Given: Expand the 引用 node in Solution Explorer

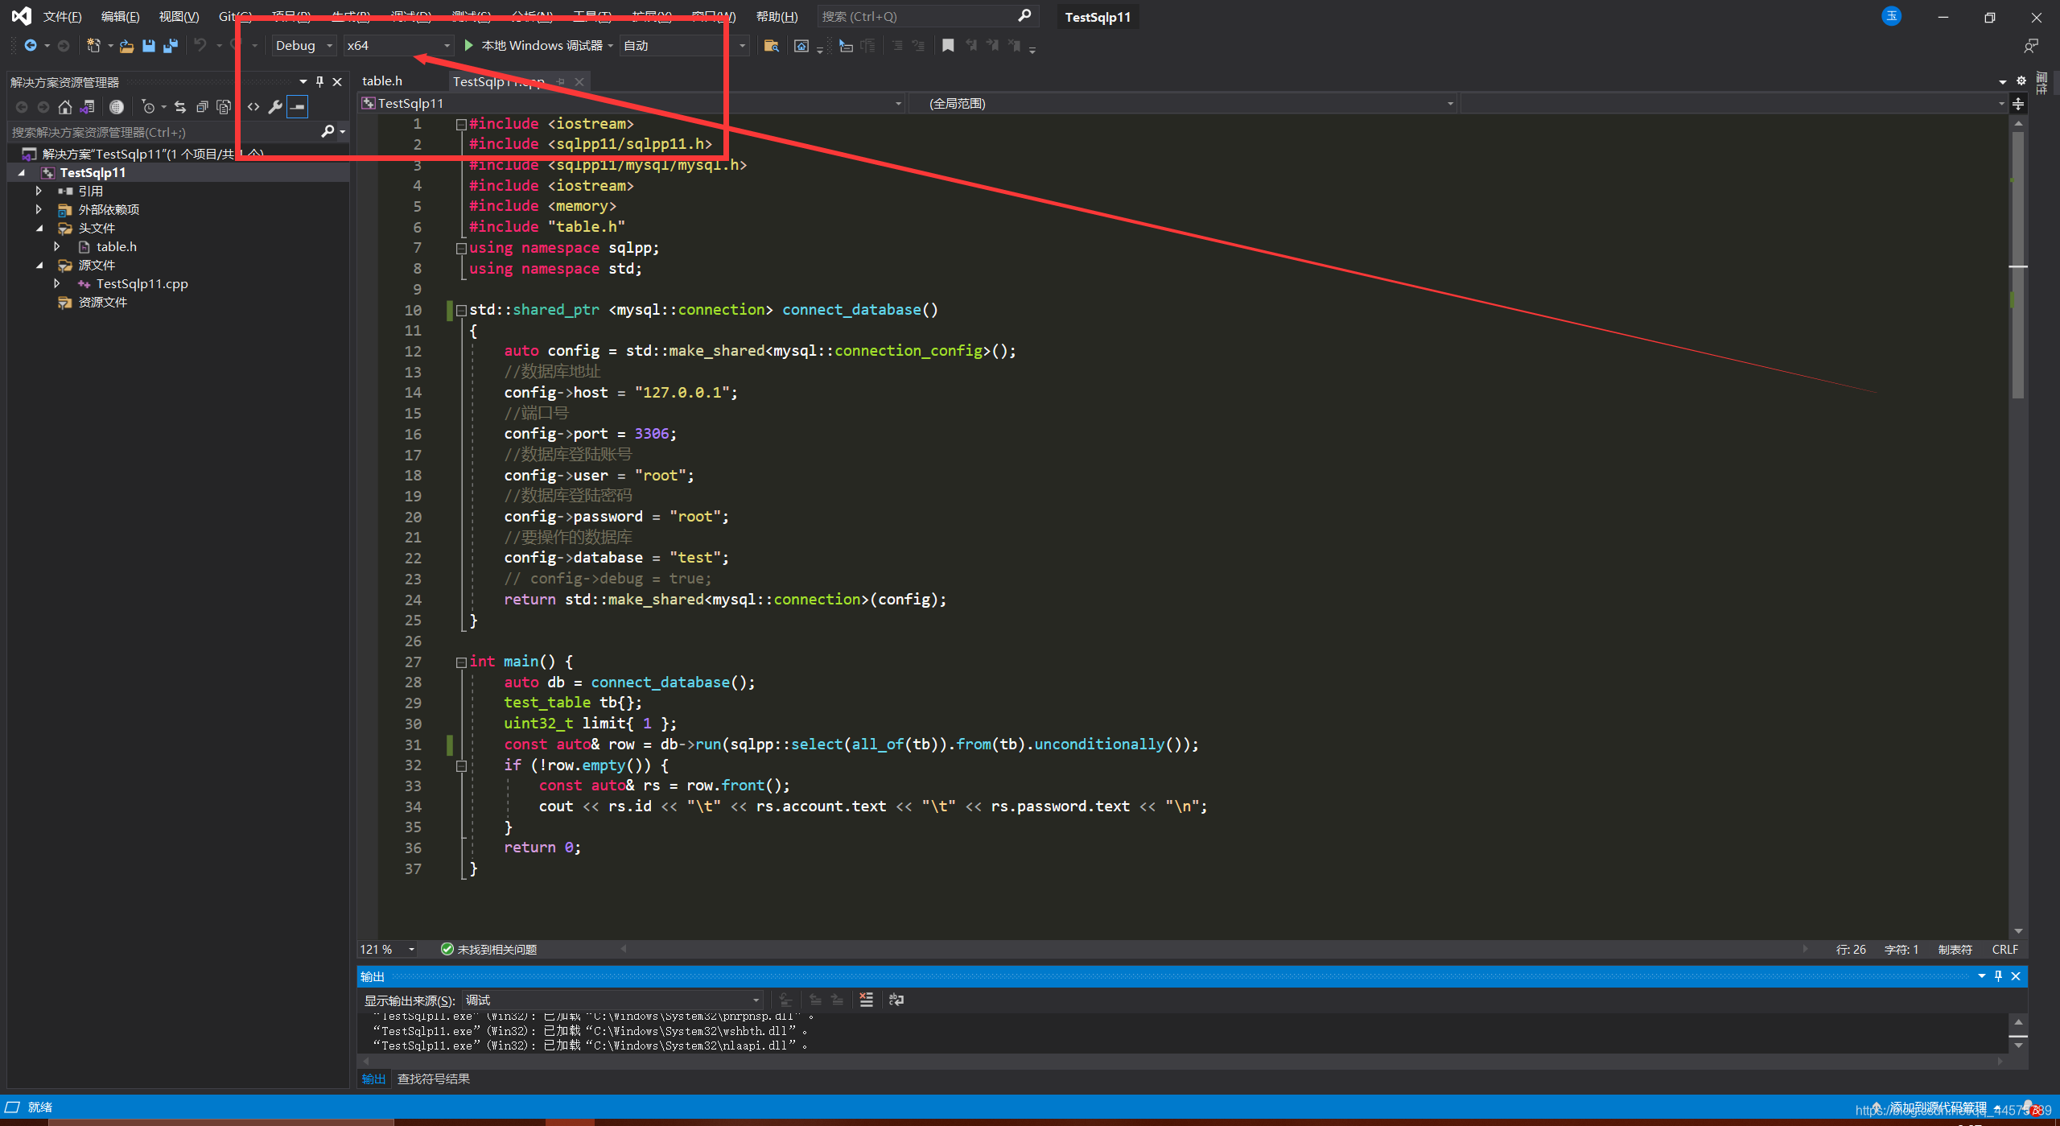Looking at the screenshot, I should (x=39, y=191).
